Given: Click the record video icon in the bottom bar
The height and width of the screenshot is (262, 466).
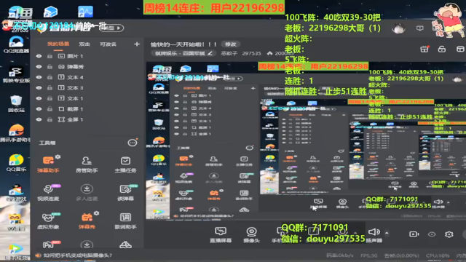Looking at the screenshot, I should tap(414, 234).
